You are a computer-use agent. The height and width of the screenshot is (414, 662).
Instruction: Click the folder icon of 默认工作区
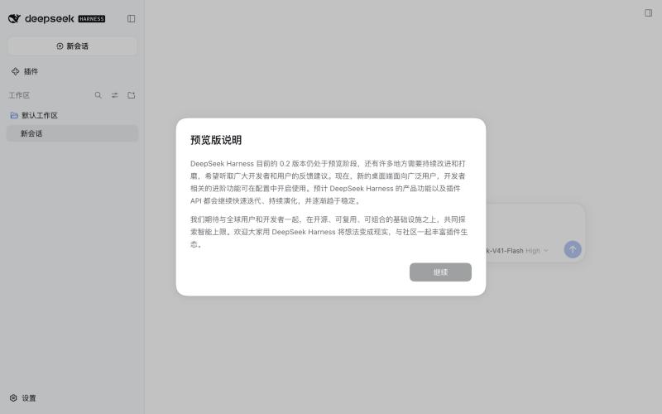pos(14,115)
